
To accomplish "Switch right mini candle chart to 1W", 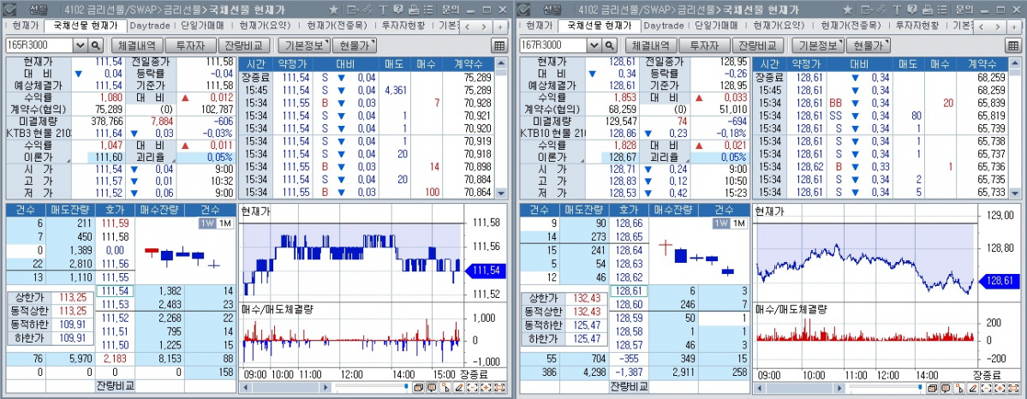I will pos(720,223).
